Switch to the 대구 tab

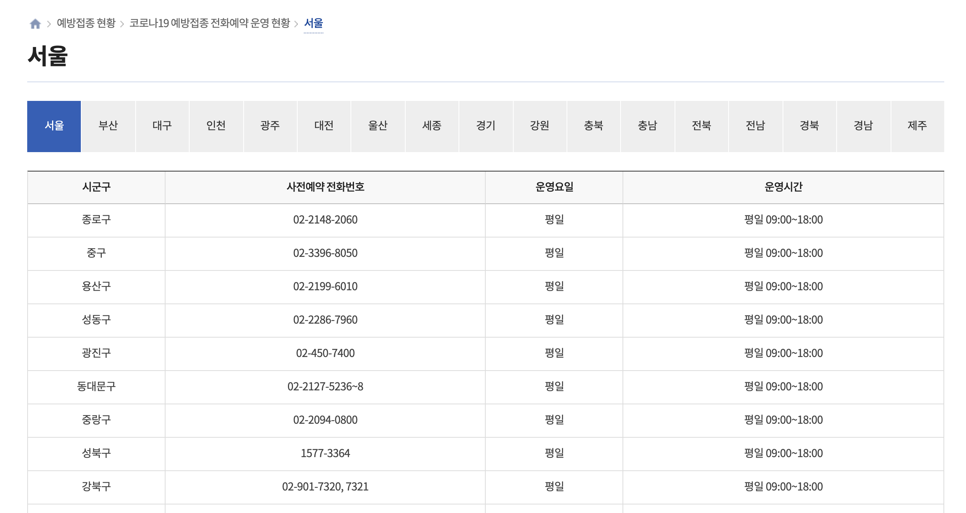click(162, 126)
